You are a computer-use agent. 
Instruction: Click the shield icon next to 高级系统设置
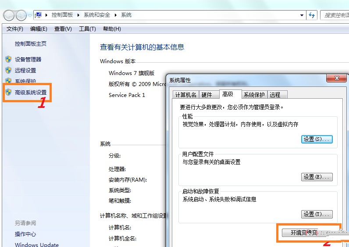point(8,92)
